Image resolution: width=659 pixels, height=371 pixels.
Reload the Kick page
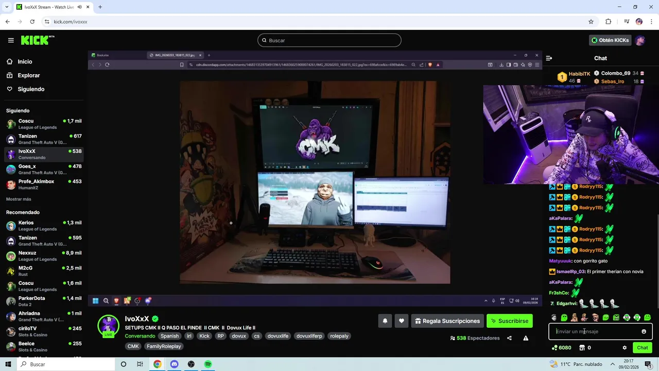(x=32, y=22)
